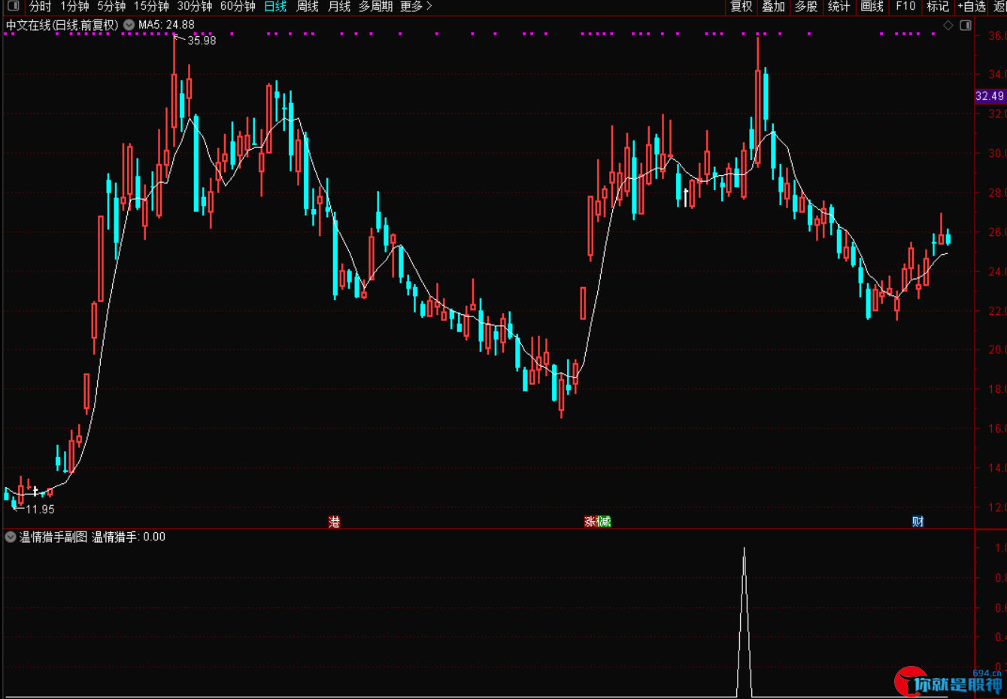
Task: Select the 周线 weekly tab
Action: (308, 6)
